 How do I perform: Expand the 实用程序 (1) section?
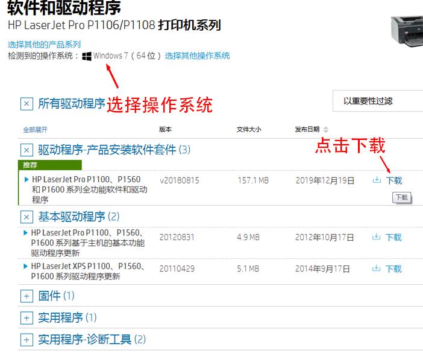coord(27,318)
